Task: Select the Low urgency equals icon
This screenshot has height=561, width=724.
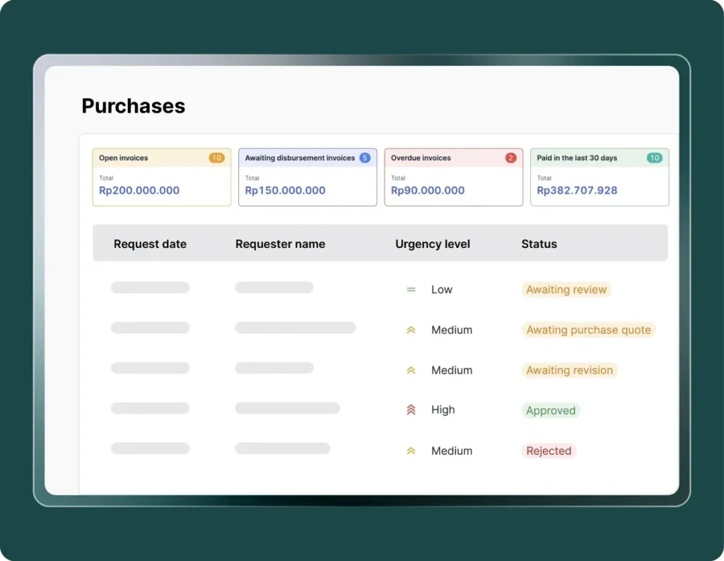Action: 411,289
